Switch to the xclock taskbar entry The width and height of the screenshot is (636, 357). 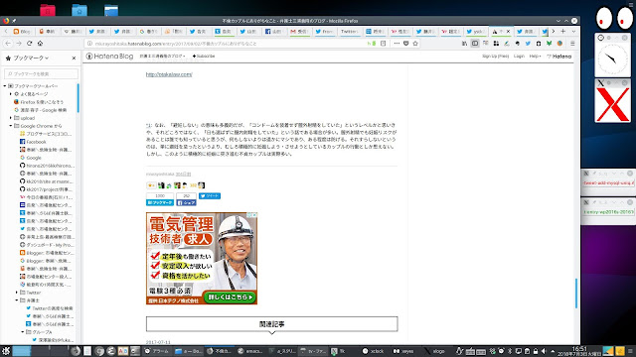374,351
